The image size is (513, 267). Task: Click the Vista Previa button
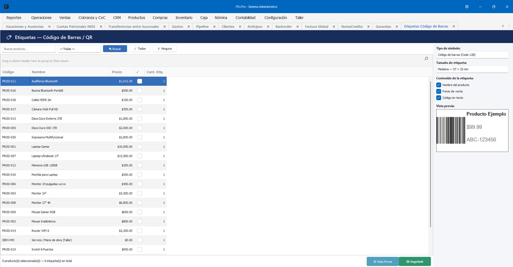tap(383, 262)
